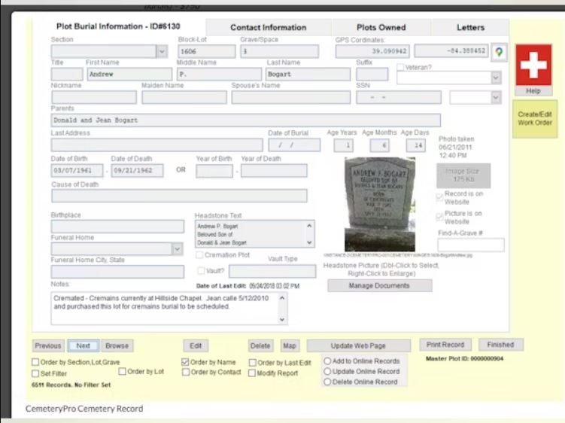Expand the Funeral Home dropdown
Viewport: 565px width, 423px height.
(x=177, y=249)
